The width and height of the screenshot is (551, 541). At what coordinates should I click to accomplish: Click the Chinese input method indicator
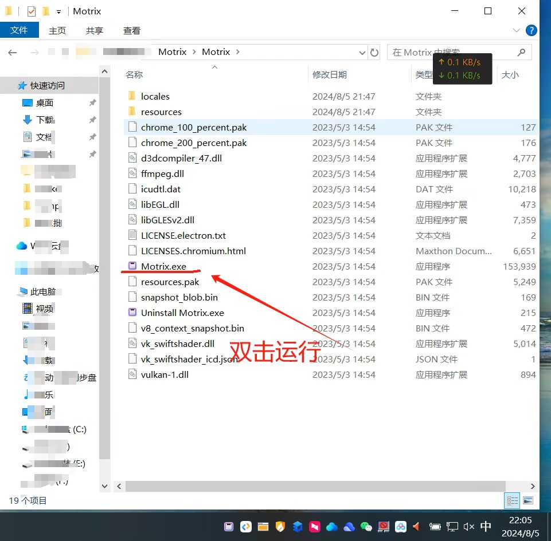click(x=486, y=526)
